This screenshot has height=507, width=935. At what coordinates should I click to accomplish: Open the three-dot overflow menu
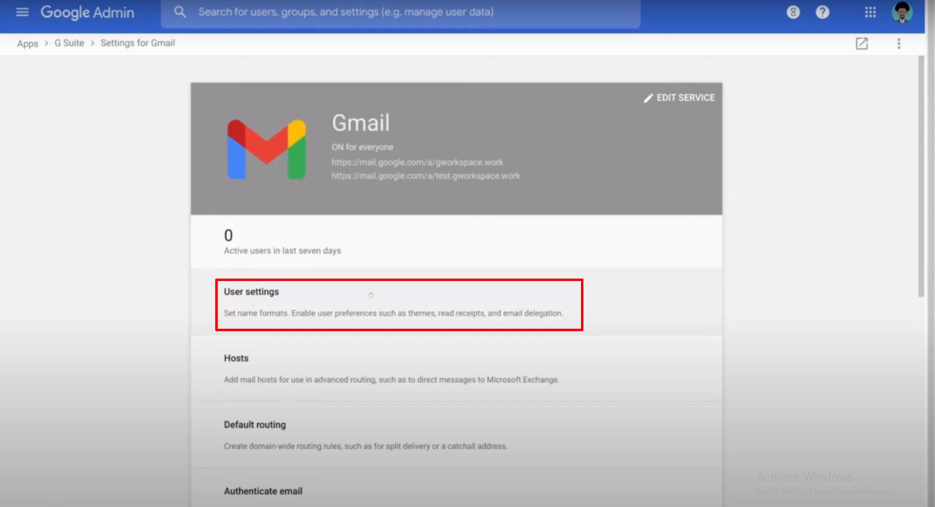point(898,43)
